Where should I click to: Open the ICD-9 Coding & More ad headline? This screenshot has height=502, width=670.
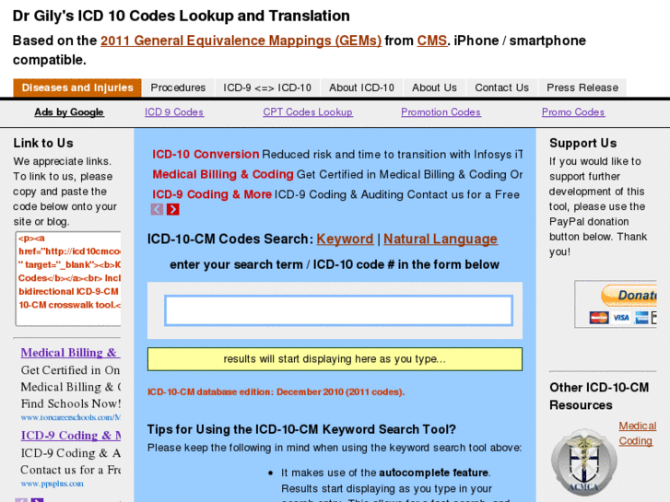212,194
